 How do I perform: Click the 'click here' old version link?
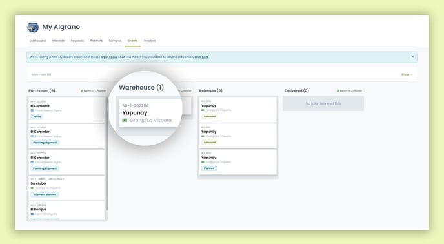[x=201, y=57]
